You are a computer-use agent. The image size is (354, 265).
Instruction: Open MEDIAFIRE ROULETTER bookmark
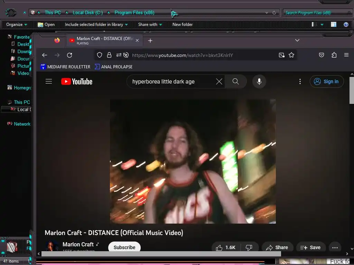pos(65,67)
